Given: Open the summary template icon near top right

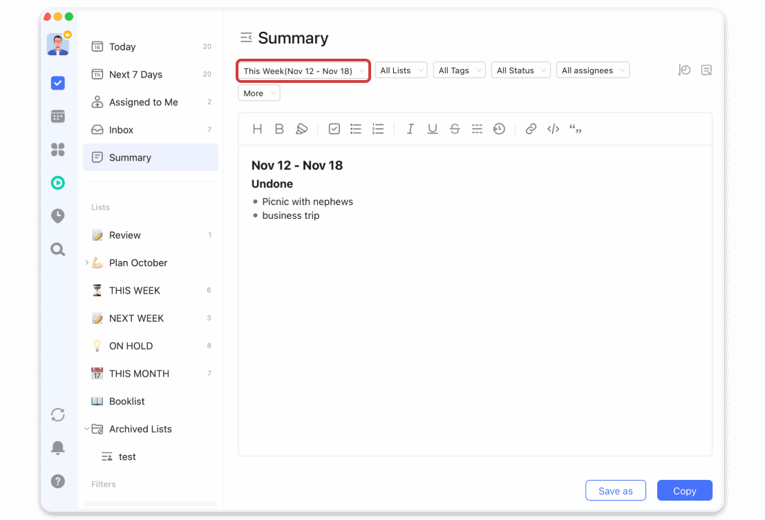Looking at the screenshot, I should (706, 70).
